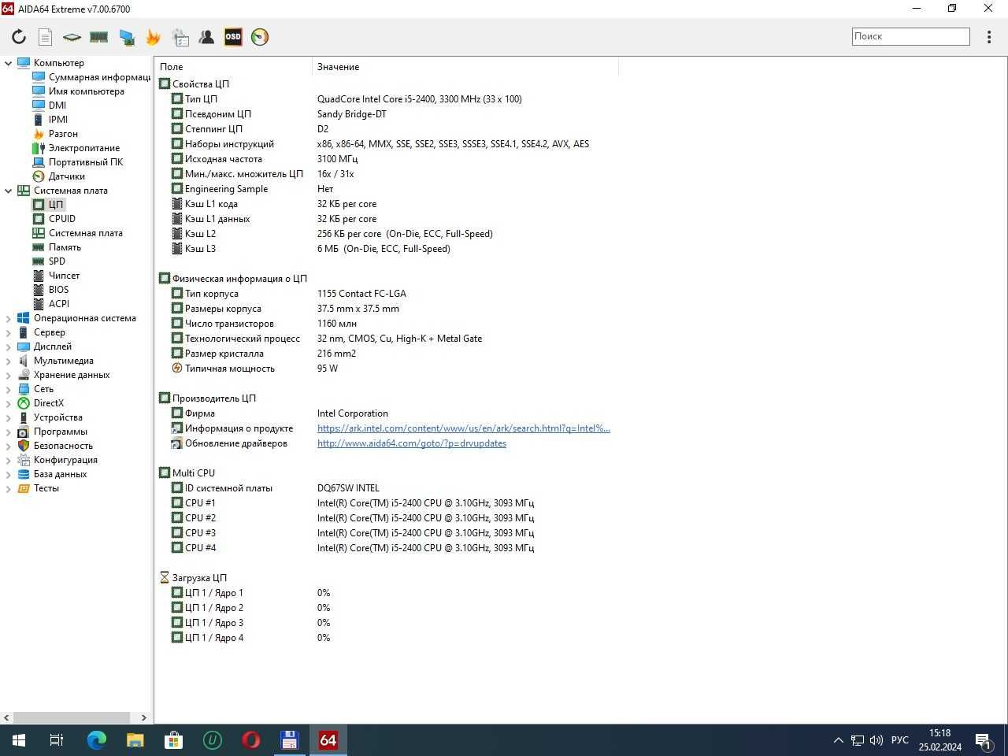Click the CPU chip toolbar icon

point(72,37)
